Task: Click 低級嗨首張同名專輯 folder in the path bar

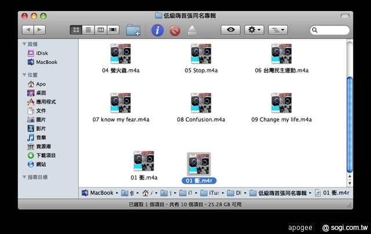Action: 278,193
